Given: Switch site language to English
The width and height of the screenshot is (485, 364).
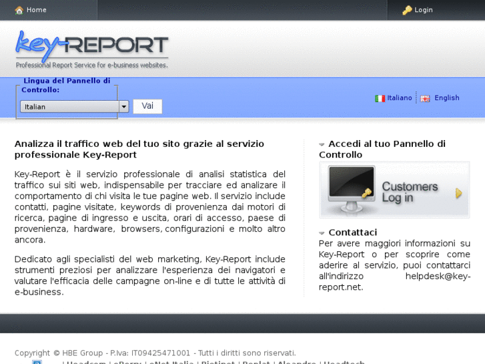Looking at the screenshot, I should (x=447, y=98).
